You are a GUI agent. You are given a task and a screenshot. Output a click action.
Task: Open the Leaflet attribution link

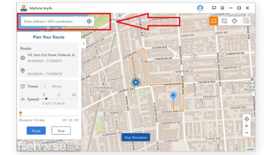tap(250, 149)
